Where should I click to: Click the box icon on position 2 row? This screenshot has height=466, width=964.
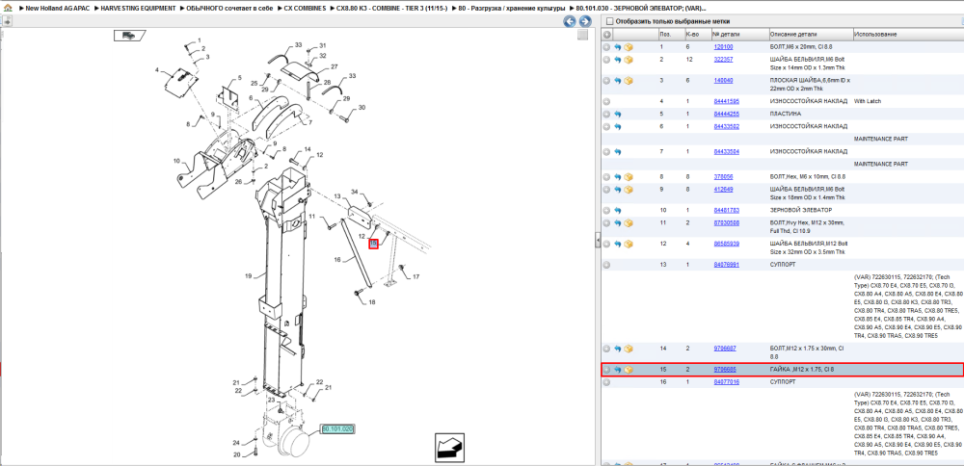click(629, 60)
